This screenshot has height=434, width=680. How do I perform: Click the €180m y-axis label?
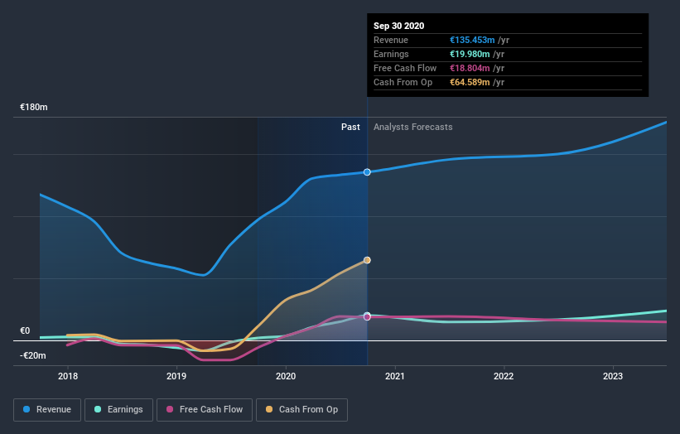(34, 107)
